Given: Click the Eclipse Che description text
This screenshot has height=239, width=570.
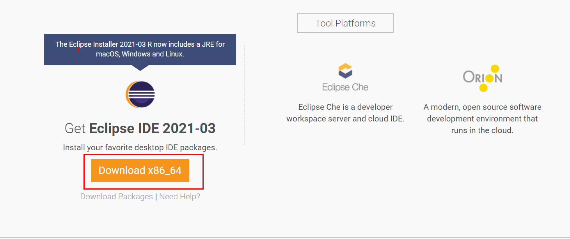Looking at the screenshot, I should pos(345,113).
